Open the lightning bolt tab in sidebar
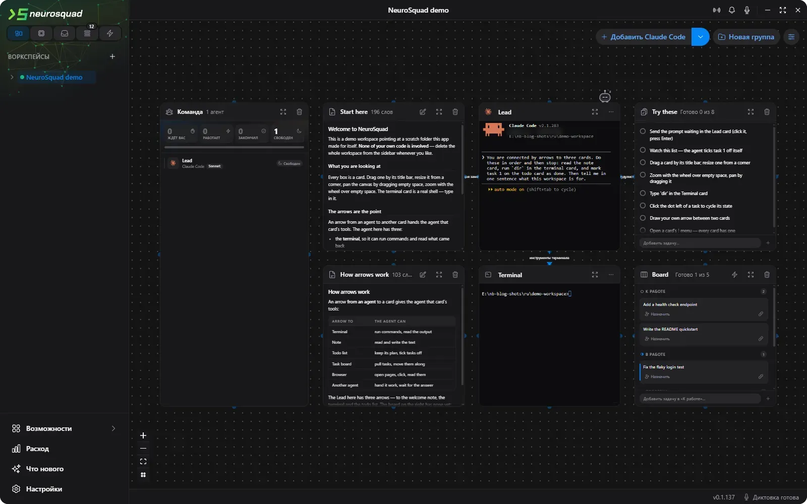 [110, 33]
